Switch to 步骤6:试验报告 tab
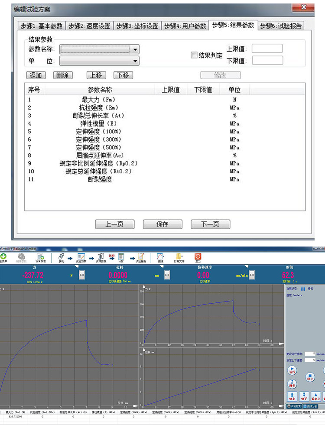Image resolution: width=325 pixels, height=425 pixels. (281, 26)
